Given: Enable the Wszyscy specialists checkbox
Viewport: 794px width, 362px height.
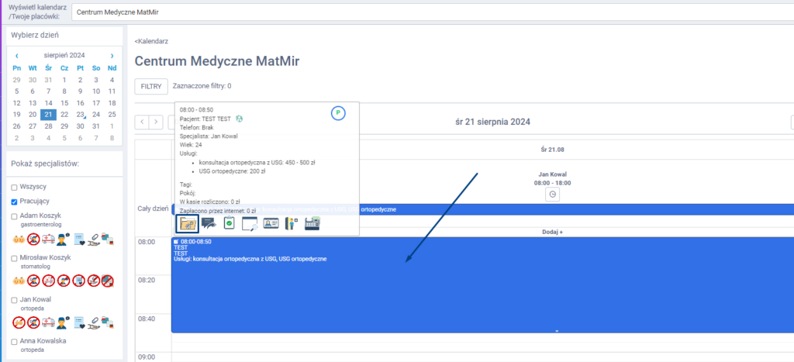Looking at the screenshot, I should pos(14,188).
